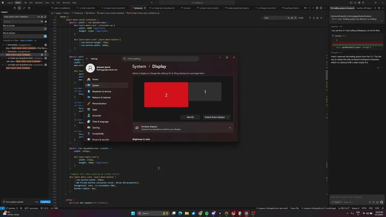Dismiss the highlighted home.scss search match
This screenshot has width=386, height=217.
pos(46,55)
